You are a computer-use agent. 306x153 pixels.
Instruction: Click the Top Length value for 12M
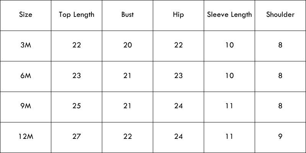coord(76,137)
